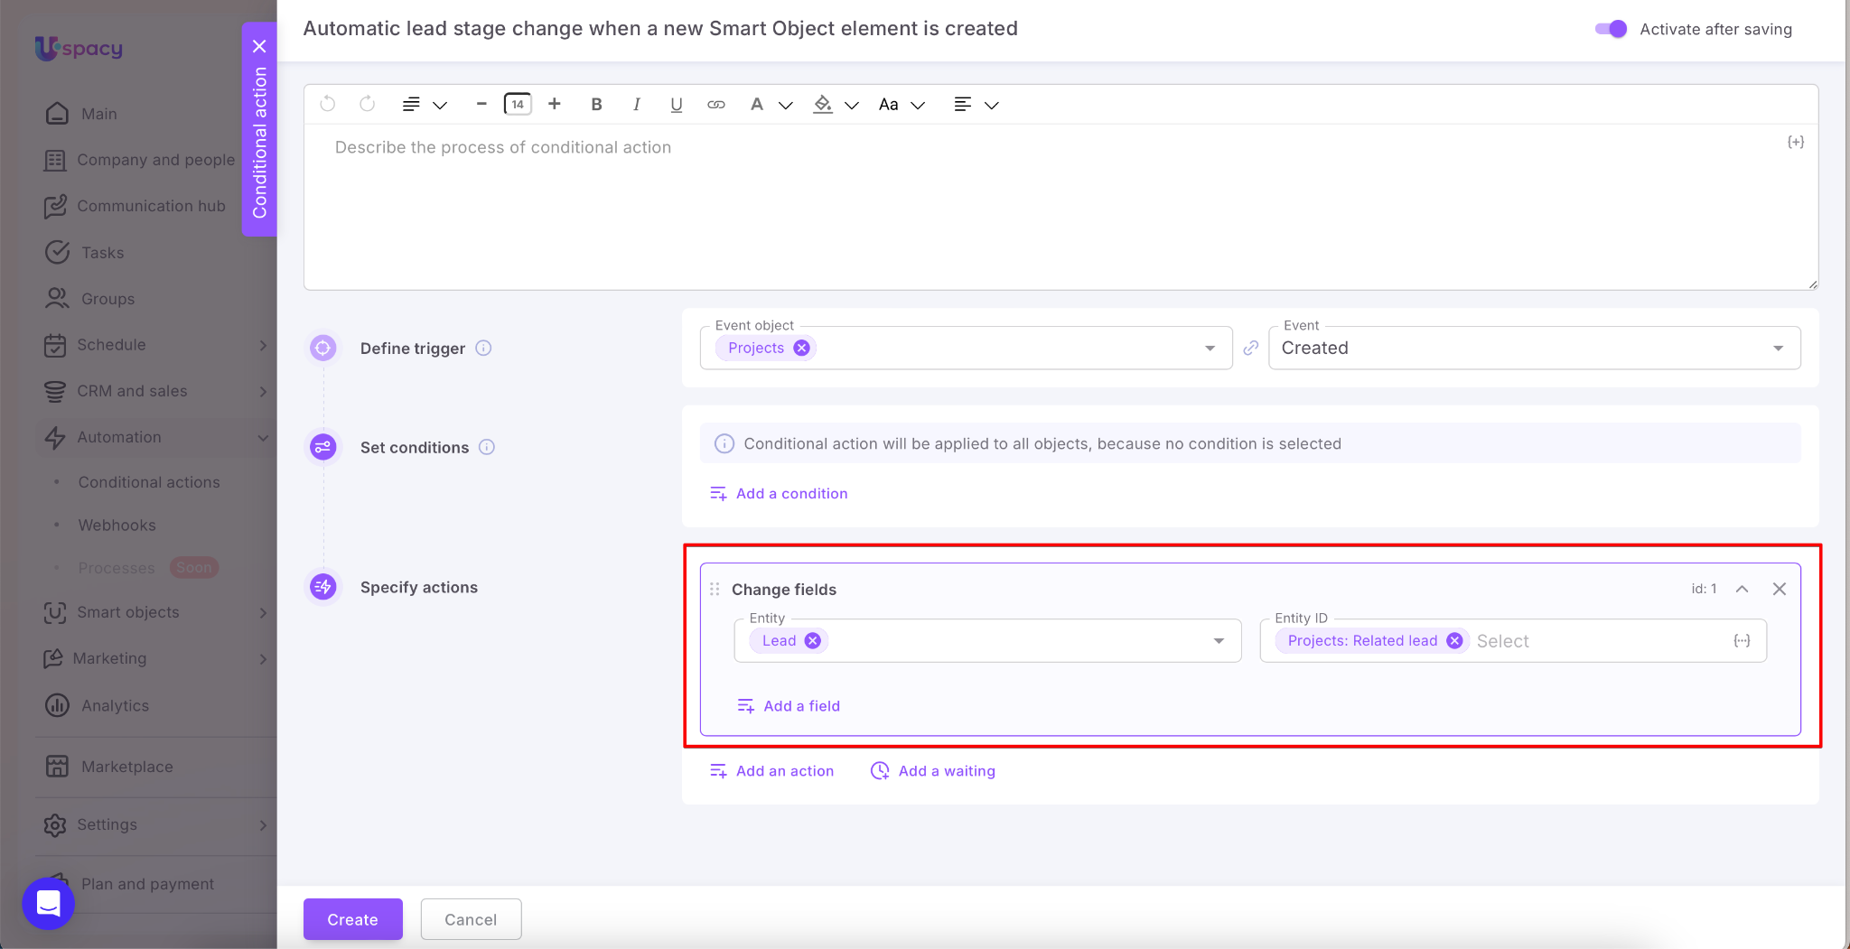
Task: Click the Create button
Action: coord(352,919)
